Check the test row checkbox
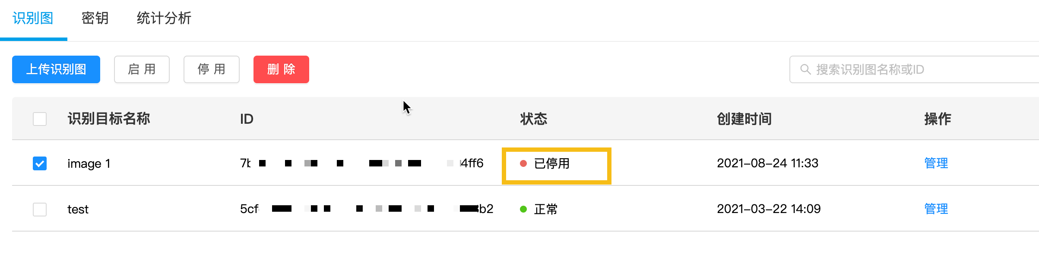 (x=40, y=209)
